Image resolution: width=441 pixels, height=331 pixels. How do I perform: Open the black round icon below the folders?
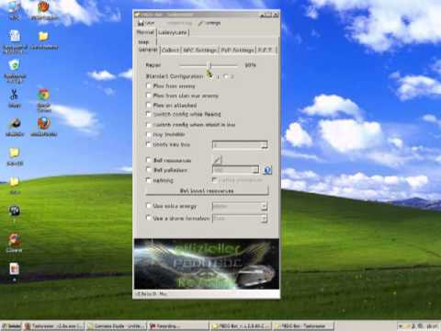click(15, 211)
